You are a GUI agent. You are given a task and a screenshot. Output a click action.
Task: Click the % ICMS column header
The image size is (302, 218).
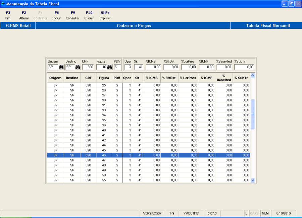click(151, 78)
